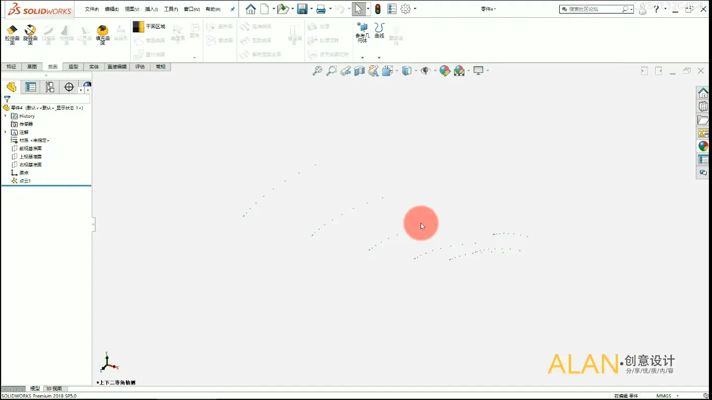Image resolution: width=712 pixels, height=400 pixels.
Task: Switch to the 草图 Sketch tab
Action: click(x=32, y=67)
